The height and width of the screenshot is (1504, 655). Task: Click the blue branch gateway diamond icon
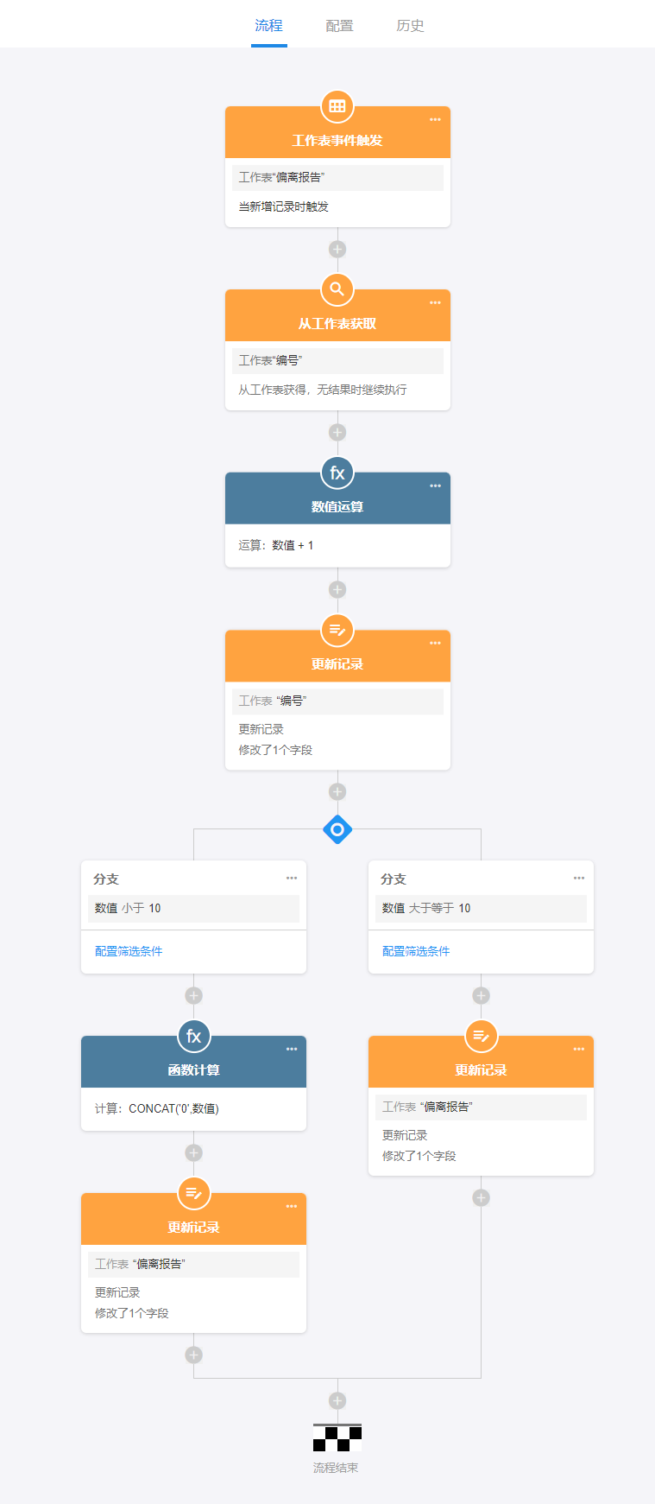pyautogui.click(x=337, y=830)
